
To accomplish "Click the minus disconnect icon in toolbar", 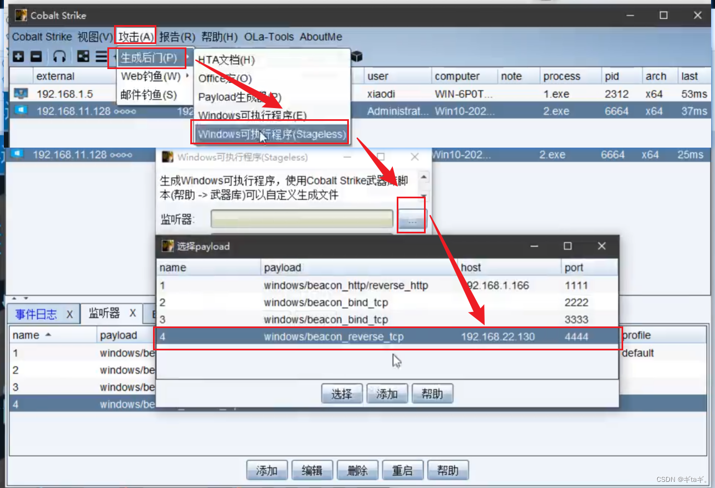I will (36, 57).
